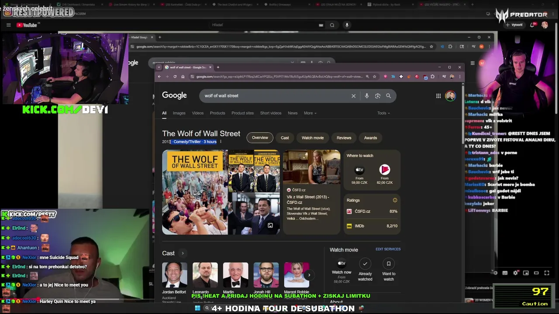Select the Overview chip
This screenshot has height=314, width=559.
260,138
